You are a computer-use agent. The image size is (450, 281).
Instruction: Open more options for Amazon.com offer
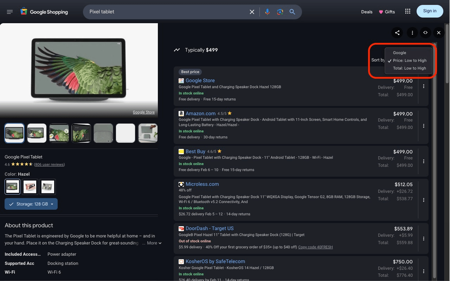[x=424, y=126]
